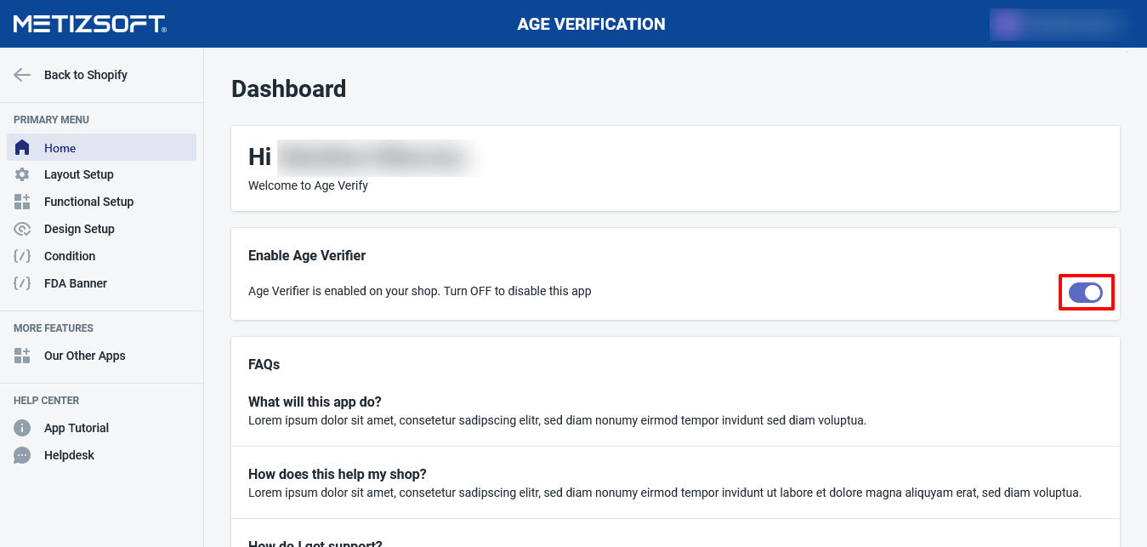Click the back arrow to Shopify
Viewport: 1147px width, 547px height.
click(x=22, y=75)
